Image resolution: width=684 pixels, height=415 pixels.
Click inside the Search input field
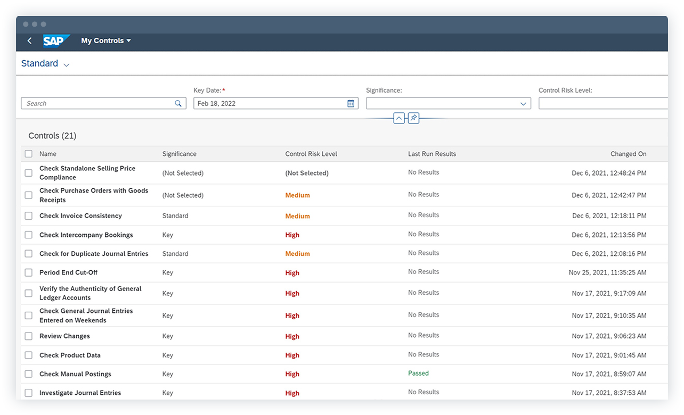tap(96, 103)
